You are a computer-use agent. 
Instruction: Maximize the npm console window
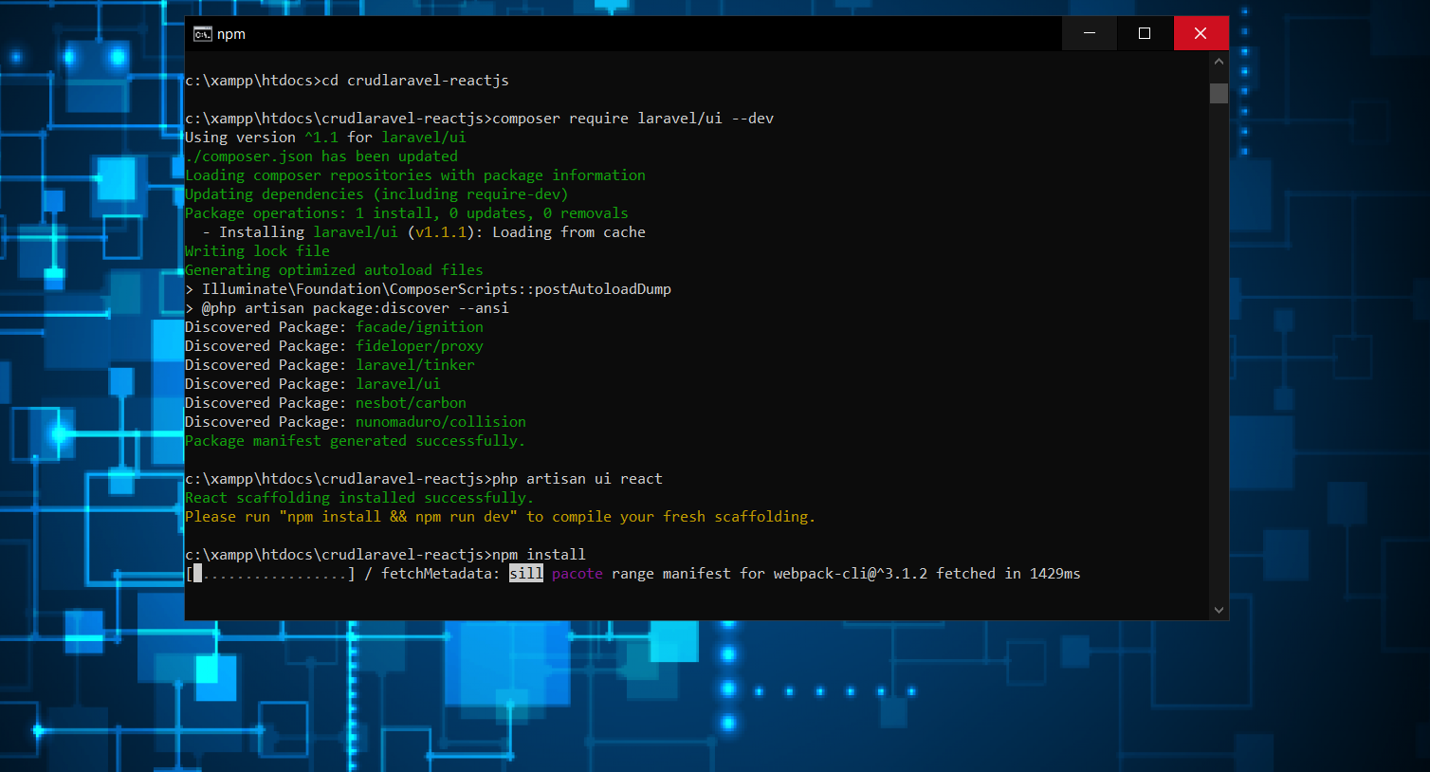click(x=1145, y=33)
